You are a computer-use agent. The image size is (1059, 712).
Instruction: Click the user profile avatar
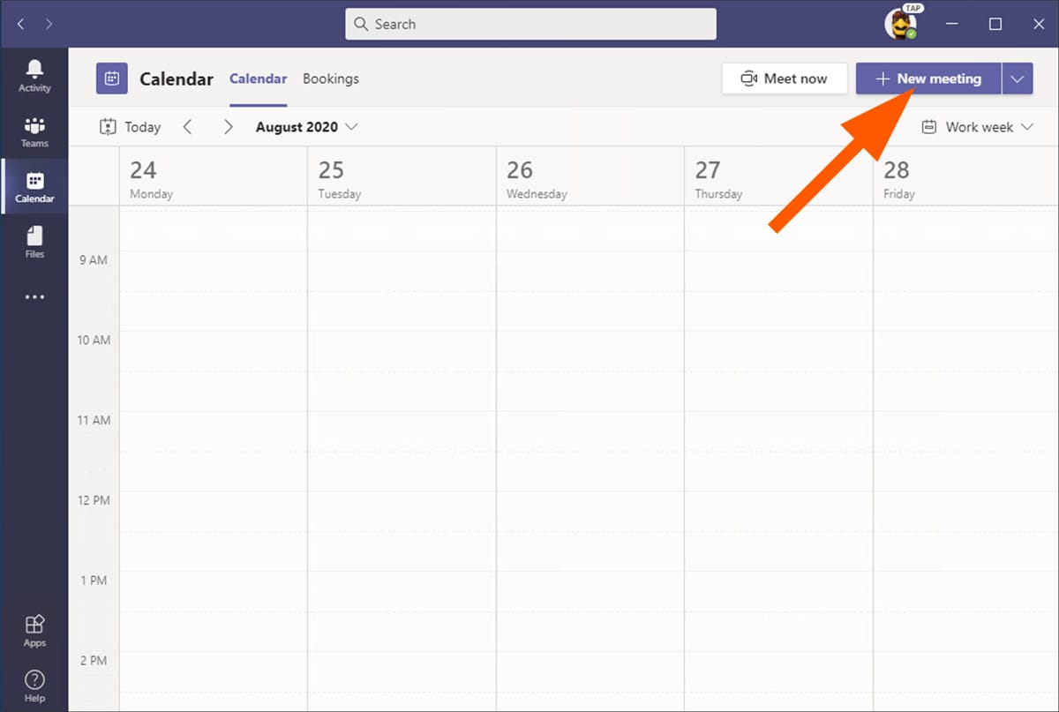(x=900, y=25)
